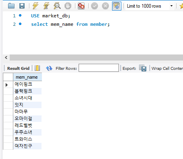Rollback transaction X icon
This screenshot has height=159, width=183.
pyautogui.click(x=105, y=6)
